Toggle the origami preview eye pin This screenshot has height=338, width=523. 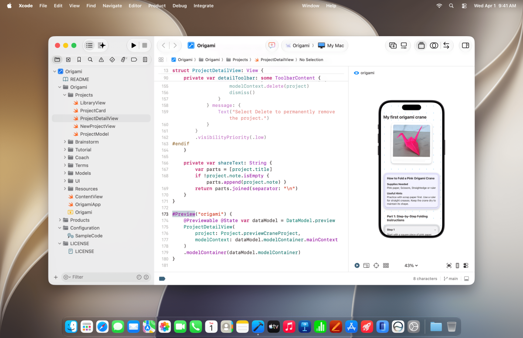point(357,73)
